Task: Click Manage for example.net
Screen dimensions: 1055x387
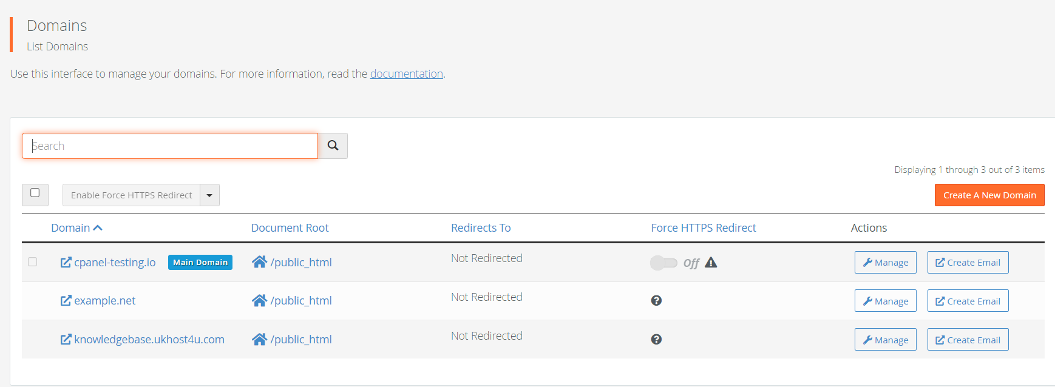Action: click(885, 301)
